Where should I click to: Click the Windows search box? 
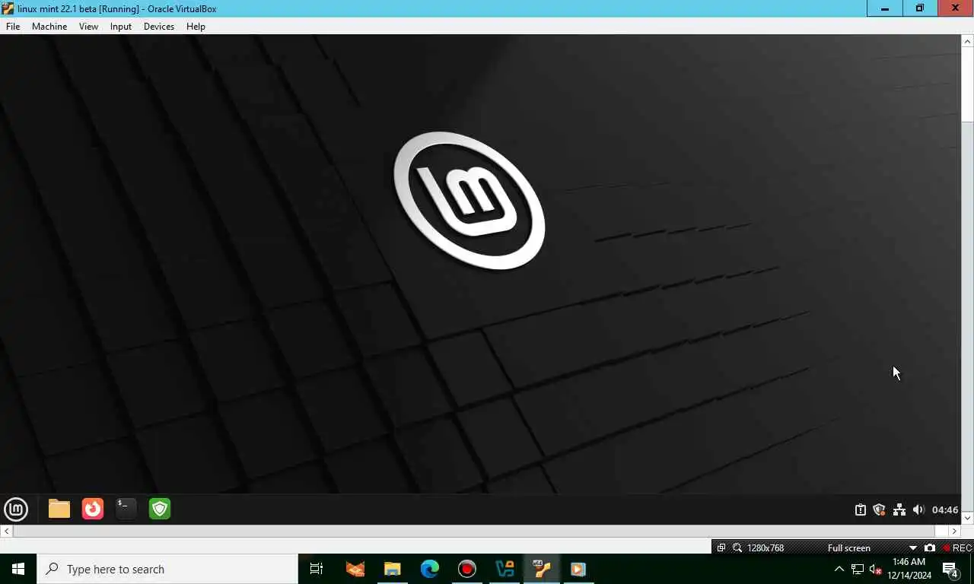[167, 569]
